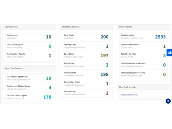Click the Agents Chat Assigned value 4
The image size is (172, 129).
pos(50,88)
